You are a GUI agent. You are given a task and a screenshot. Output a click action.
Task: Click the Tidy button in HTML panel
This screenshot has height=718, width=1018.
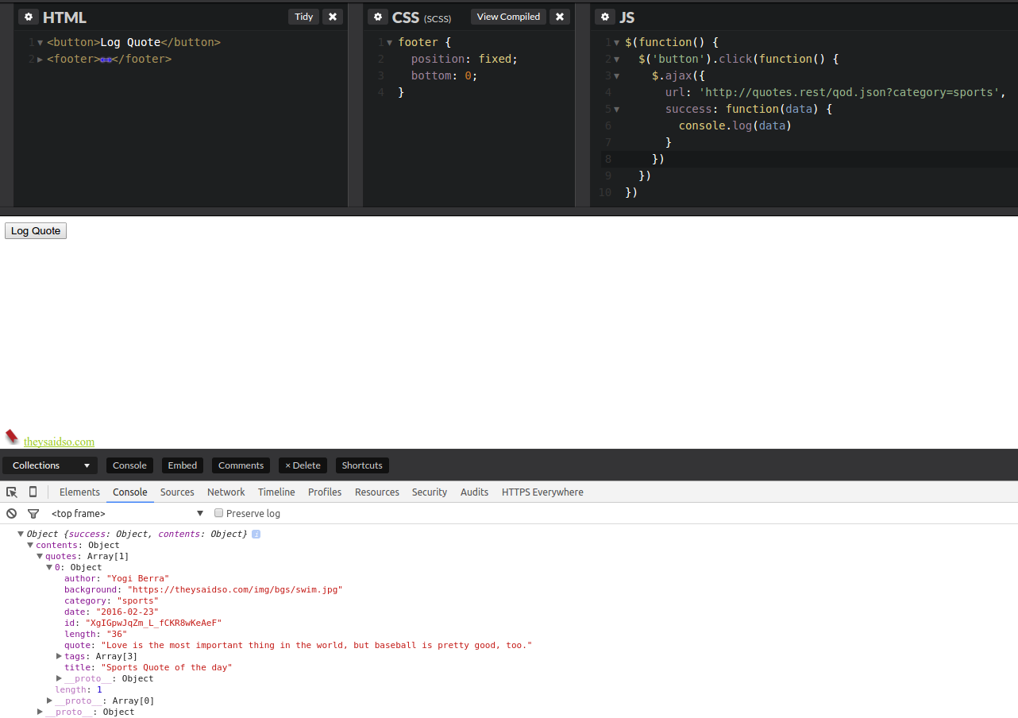click(303, 17)
